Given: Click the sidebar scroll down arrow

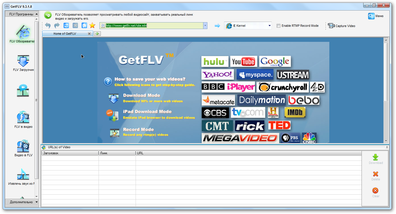Looking at the screenshot, I should coord(36,196).
